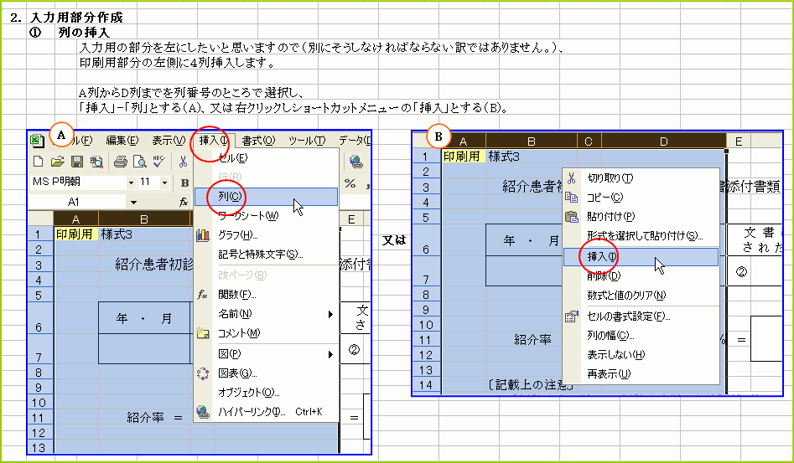Click the Cut scissors icon in toolbar A

(183, 162)
